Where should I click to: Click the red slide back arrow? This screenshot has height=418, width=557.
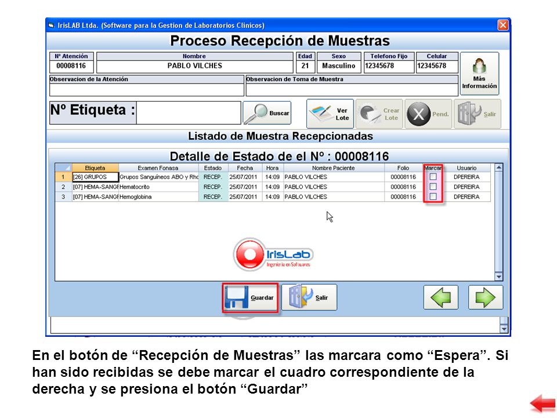(542, 403)
